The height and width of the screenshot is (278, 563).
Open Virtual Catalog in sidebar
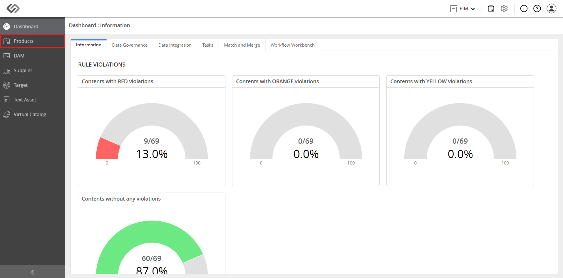pyautogui.click(x=33, y=114)
